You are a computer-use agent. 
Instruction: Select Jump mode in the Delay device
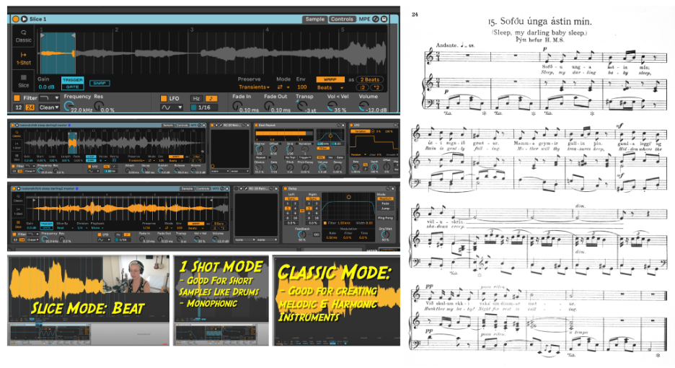(385, 209)
